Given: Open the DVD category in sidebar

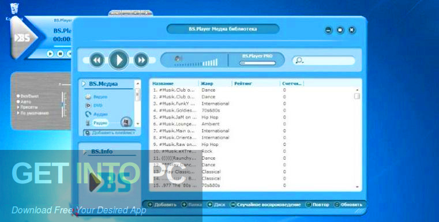Looking at the screenshot, I should [97, 106].
